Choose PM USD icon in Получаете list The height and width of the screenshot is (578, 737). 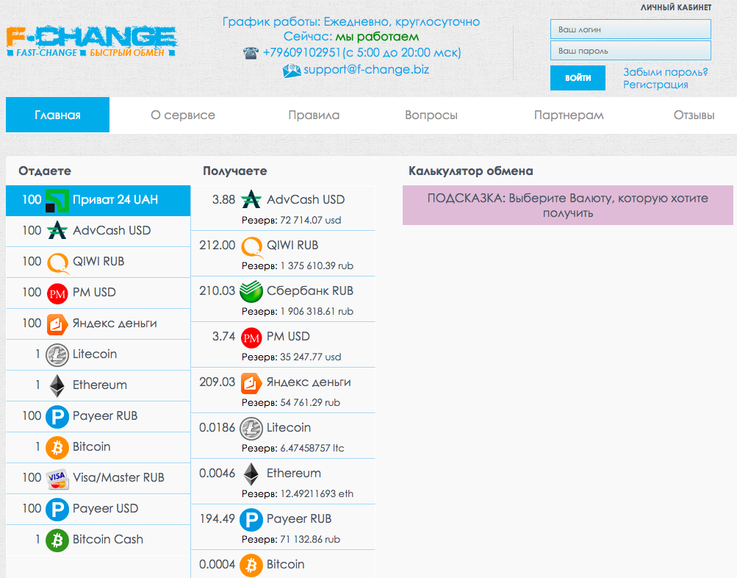pyautogui.click(x=251, y=338)
